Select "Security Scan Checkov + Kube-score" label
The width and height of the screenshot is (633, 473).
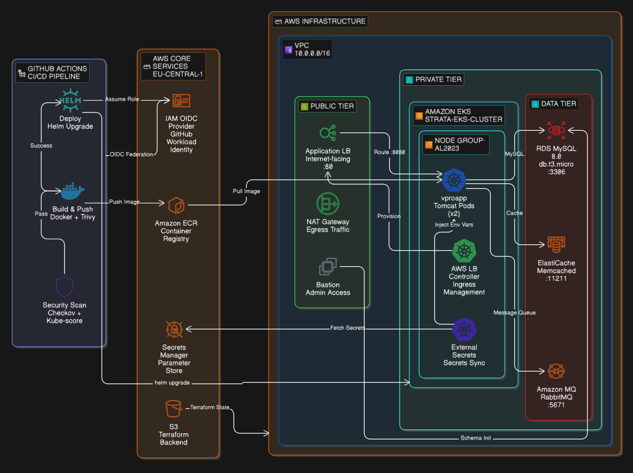tap(65, 313)
